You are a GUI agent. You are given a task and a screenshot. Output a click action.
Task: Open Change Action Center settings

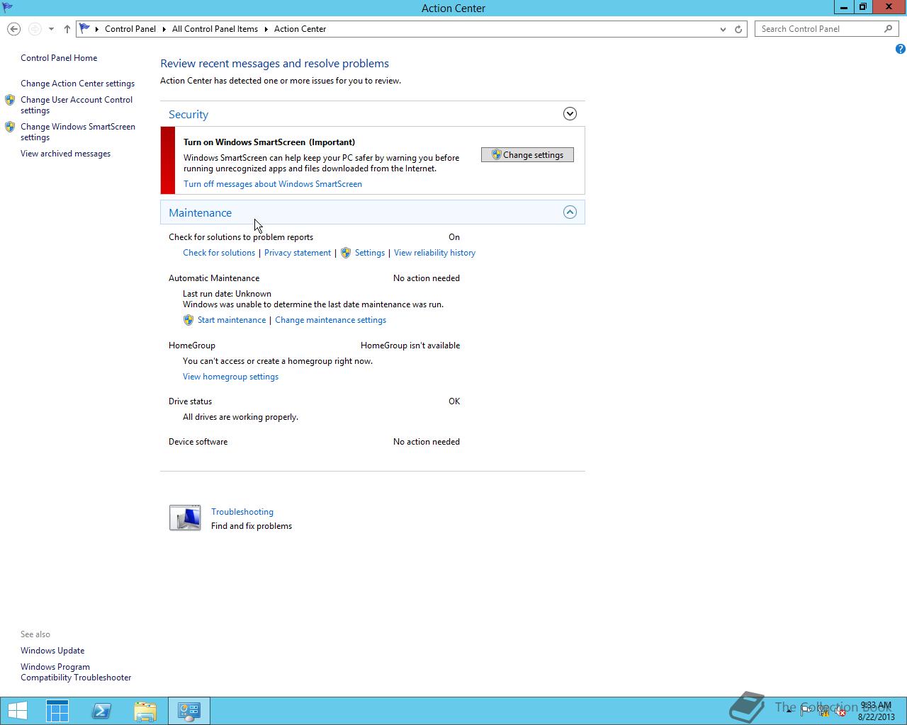77,84
